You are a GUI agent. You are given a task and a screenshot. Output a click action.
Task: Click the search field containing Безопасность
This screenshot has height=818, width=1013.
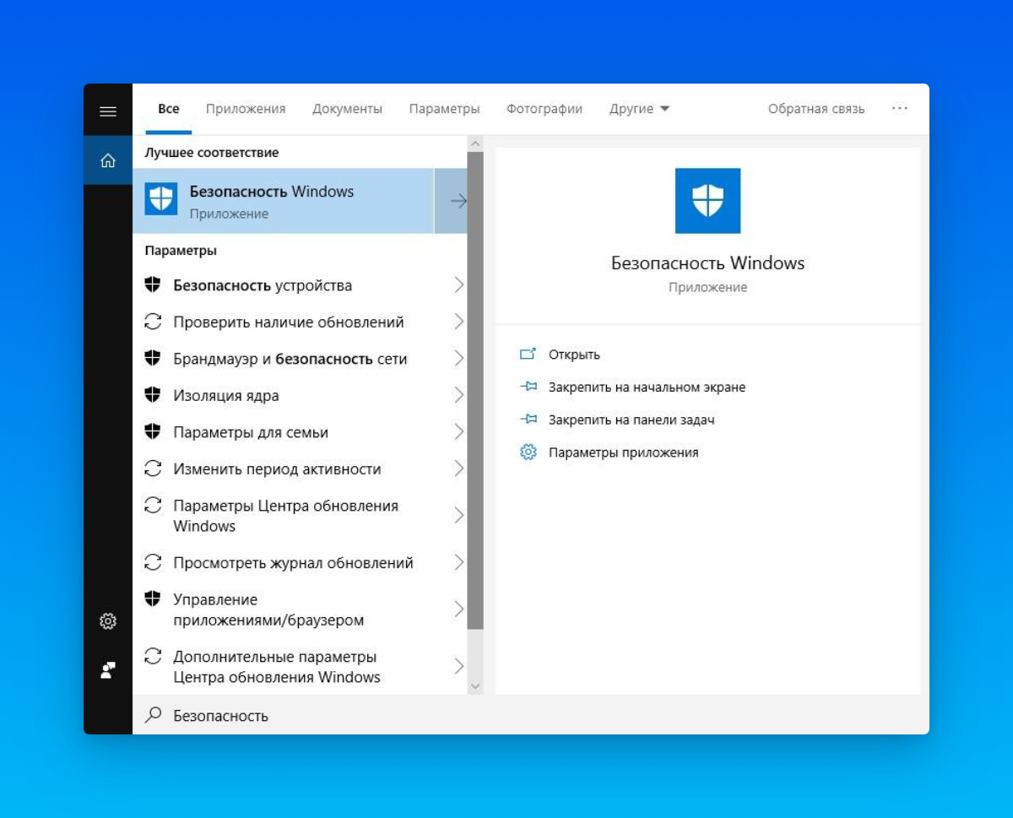pyautogui.click(x=531, y=715)
